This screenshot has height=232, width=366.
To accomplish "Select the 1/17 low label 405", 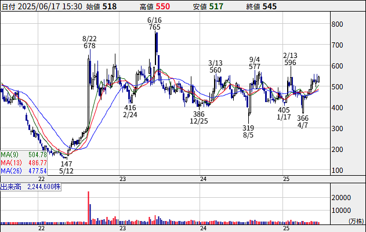I will (x=284, y=110).
